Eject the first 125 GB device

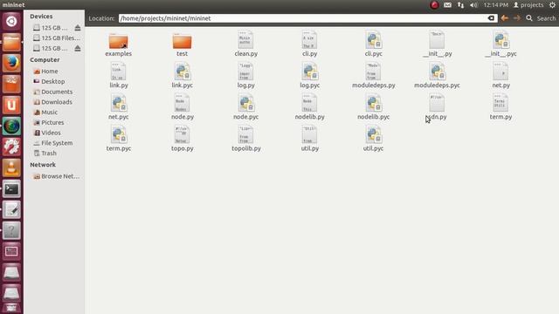click(78, 28)
